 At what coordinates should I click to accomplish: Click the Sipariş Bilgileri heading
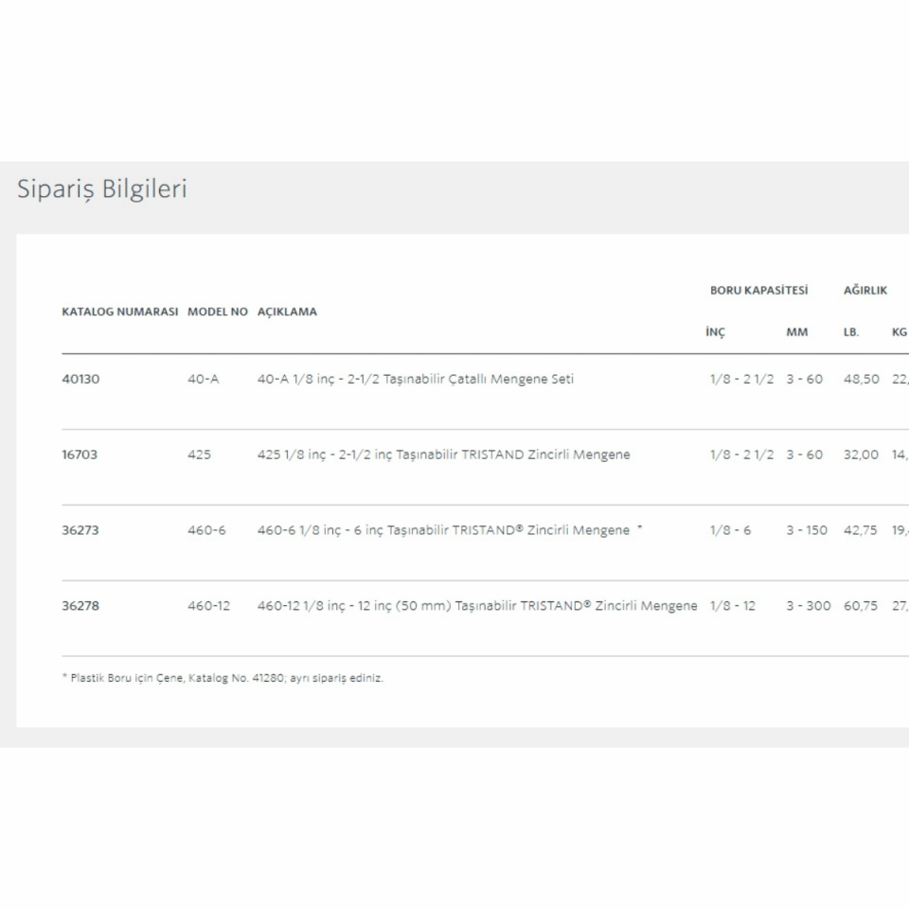102,189
